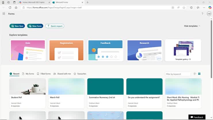Create a New Form
213x120 pixels.
tap(35, 26)
